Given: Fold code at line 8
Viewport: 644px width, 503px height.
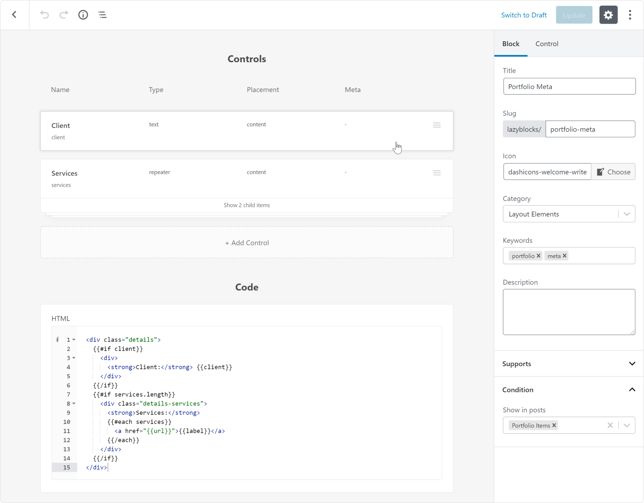Looking at the screenshot, I should click(x=74, y=404).
